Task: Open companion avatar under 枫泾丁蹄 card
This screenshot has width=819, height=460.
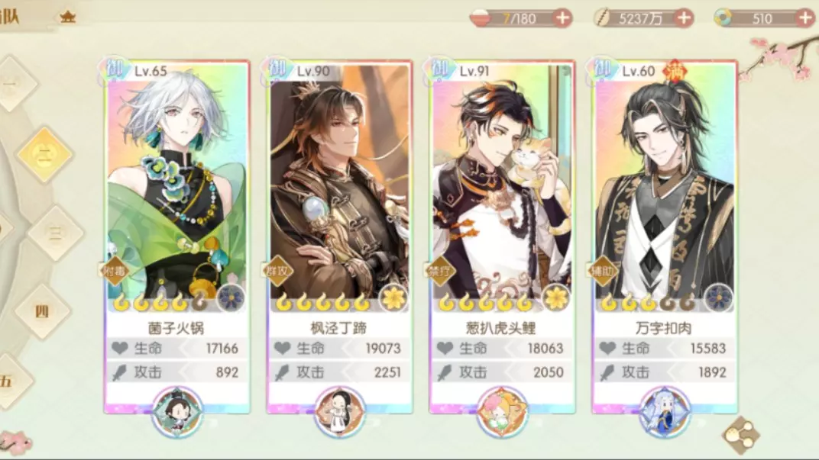Action: [x=339, y=412]
